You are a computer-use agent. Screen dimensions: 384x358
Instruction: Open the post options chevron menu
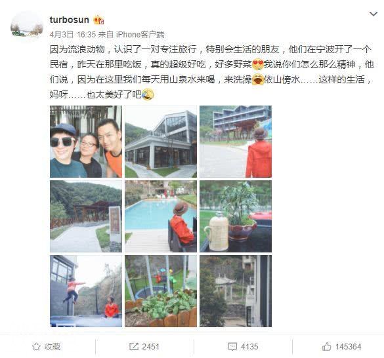click(373, 14)
